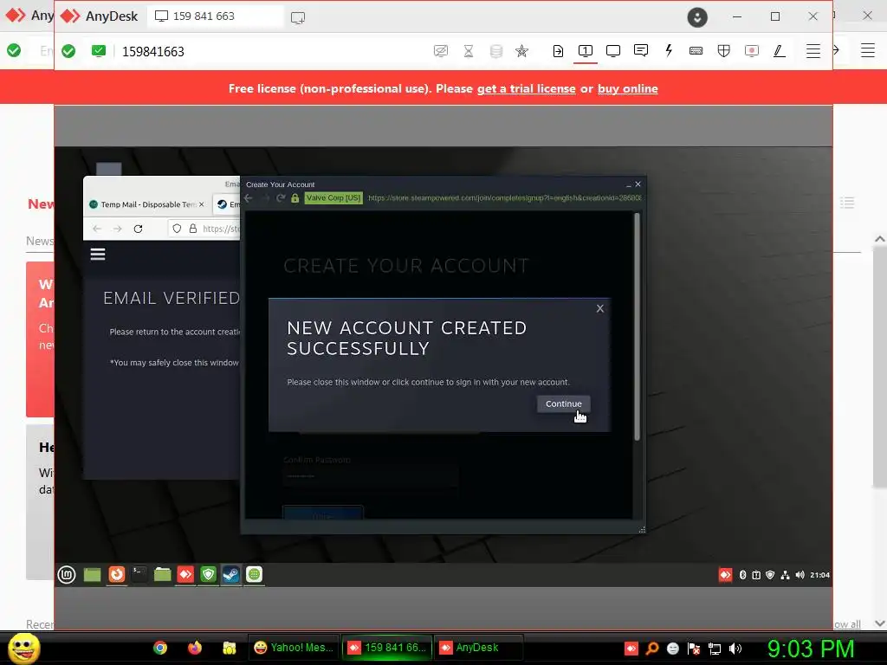Click the green connection status checkmark

click(x=68, y=51)
